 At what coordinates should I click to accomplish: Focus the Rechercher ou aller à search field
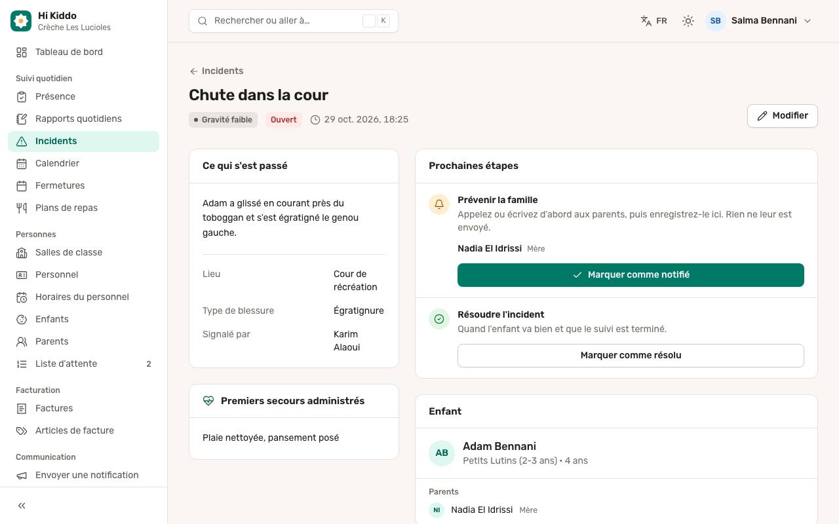pos(294,21)
